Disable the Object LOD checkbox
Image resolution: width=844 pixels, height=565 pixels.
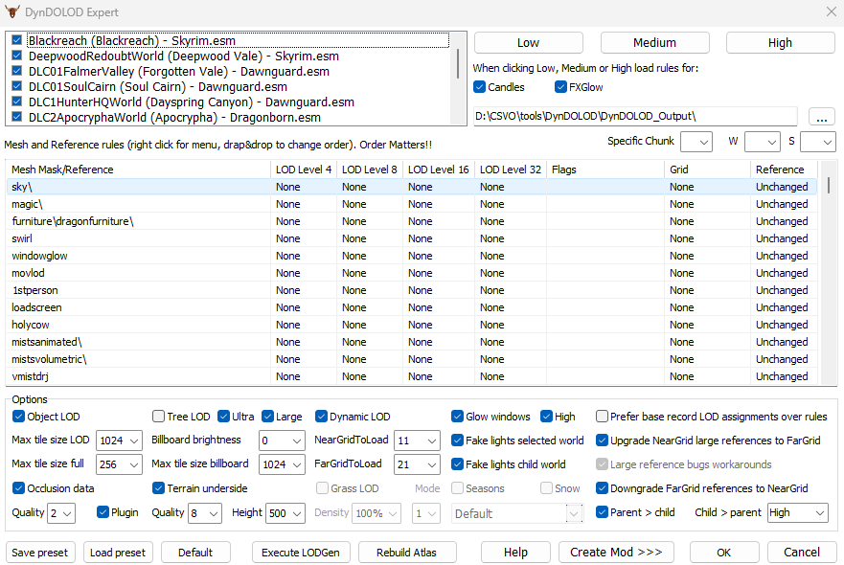(18, 416)
